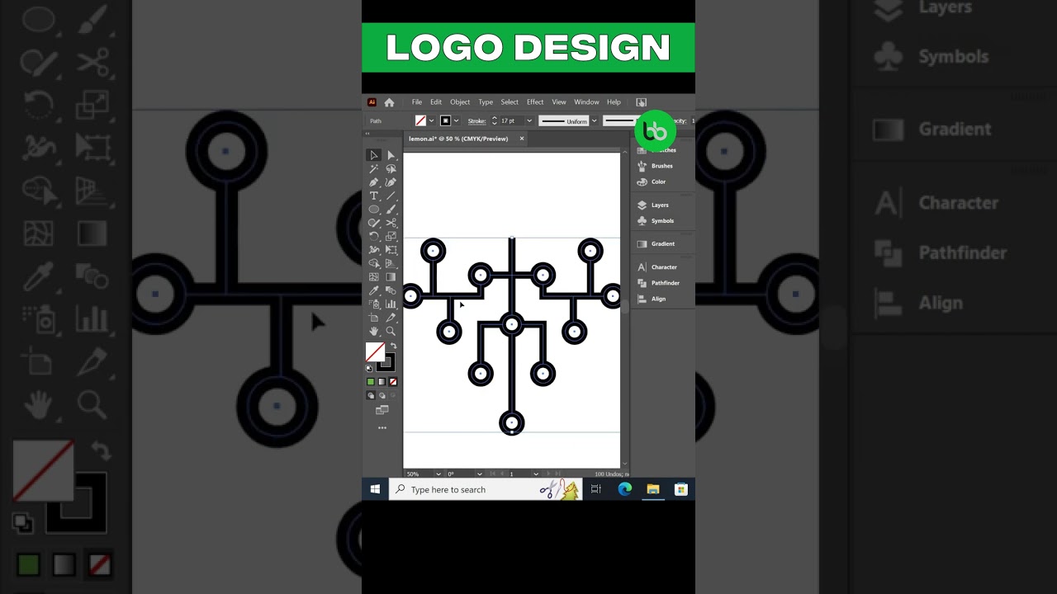The image size is (1057, 594).
Task: Select the Hand tool
Action: (373, 331)
